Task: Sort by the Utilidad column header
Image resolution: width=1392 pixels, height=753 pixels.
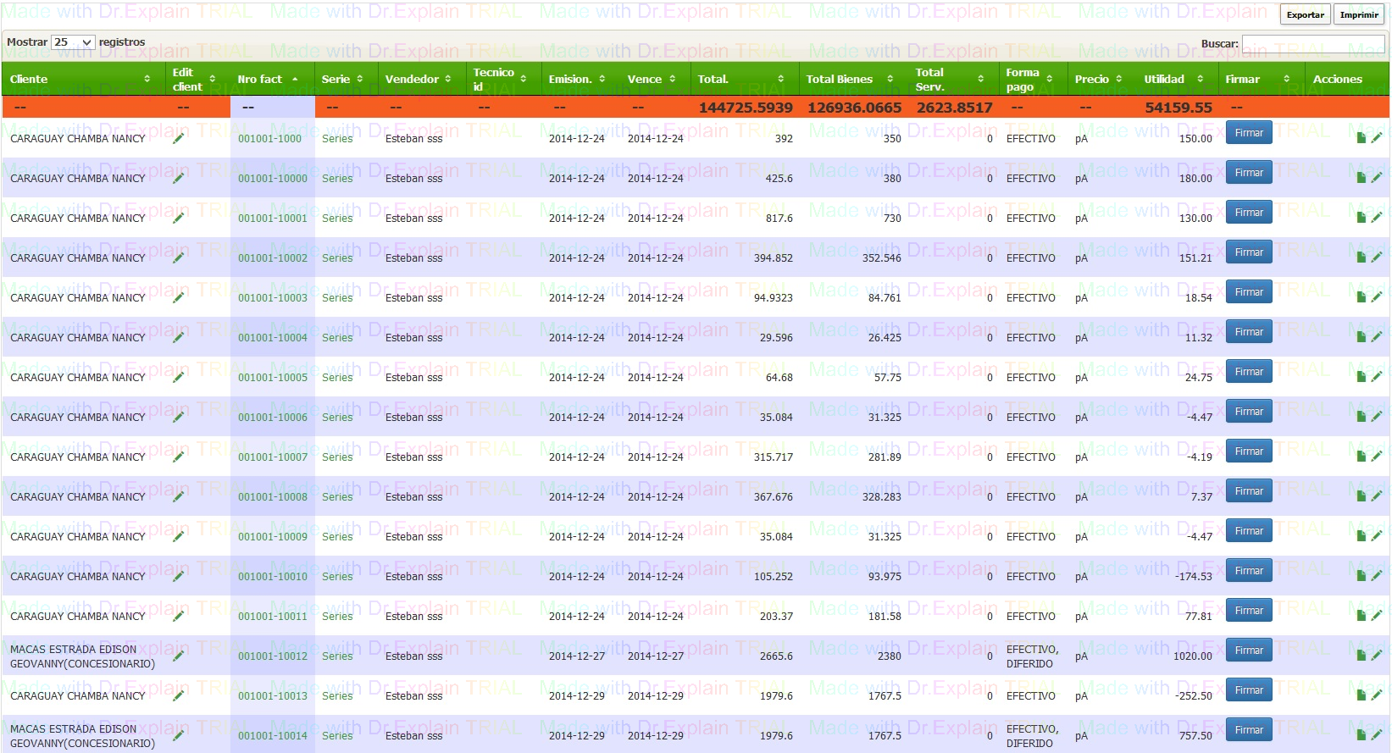Action: [x=1173, y=79]
